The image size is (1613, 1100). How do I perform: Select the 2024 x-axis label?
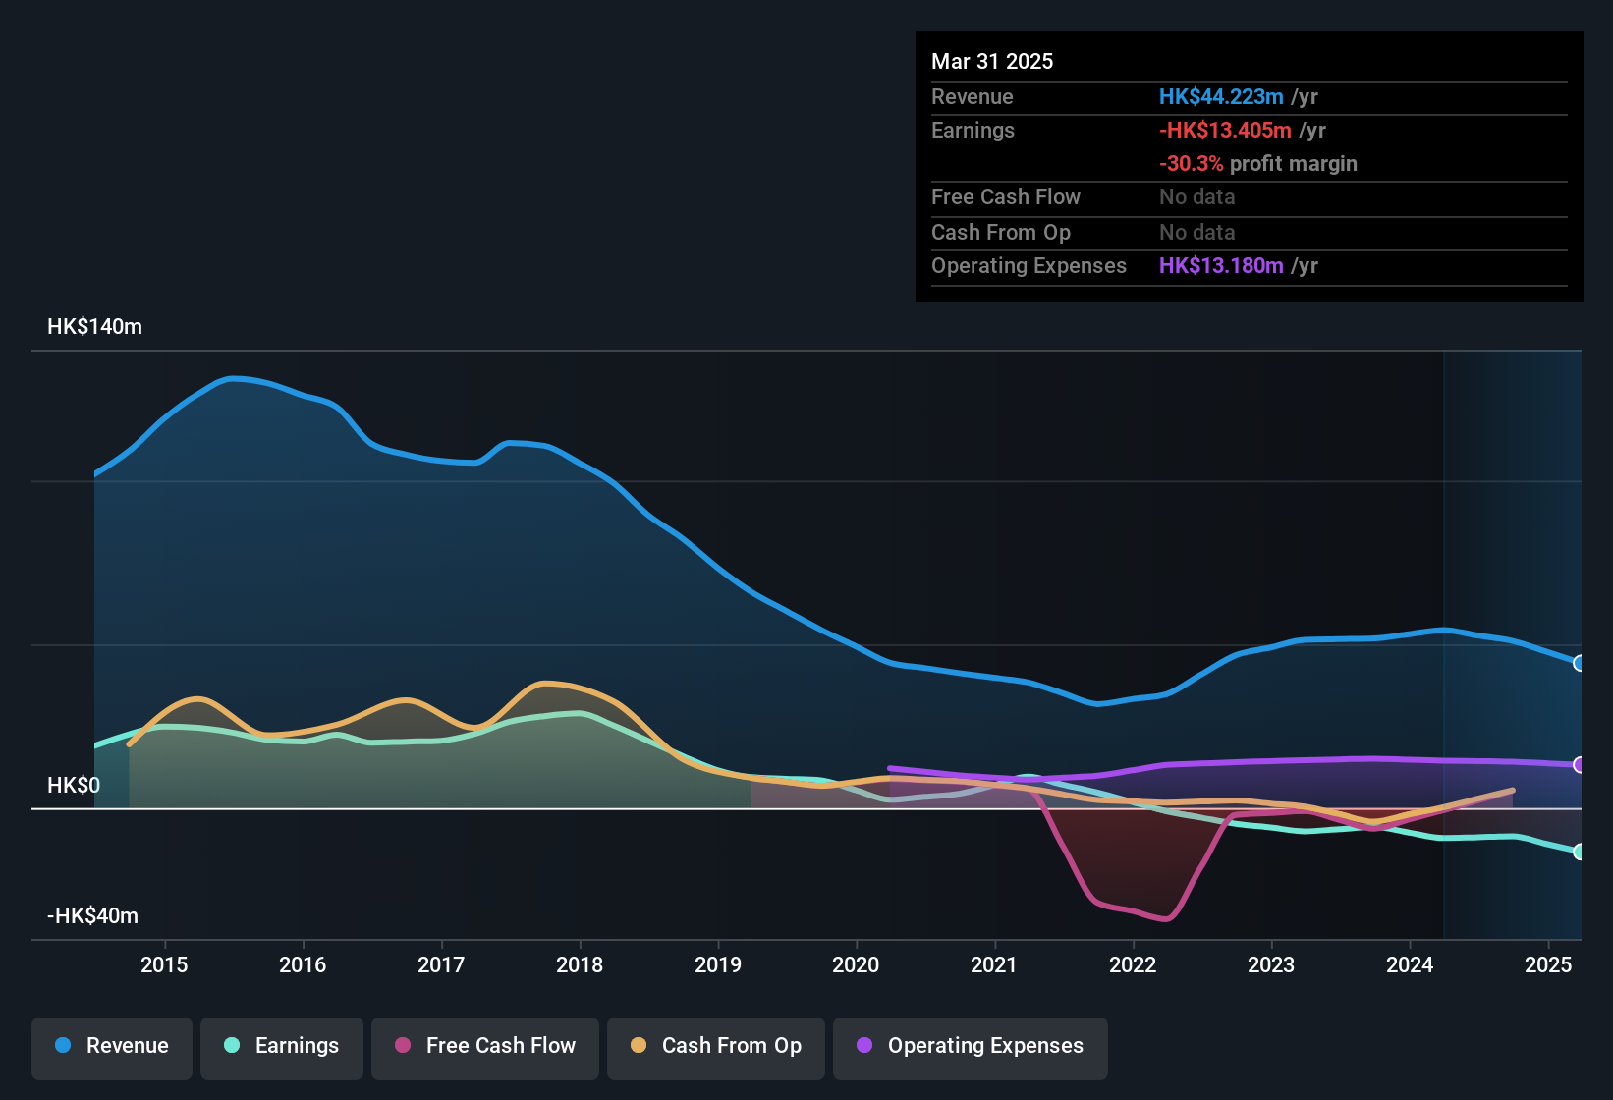1410,964
